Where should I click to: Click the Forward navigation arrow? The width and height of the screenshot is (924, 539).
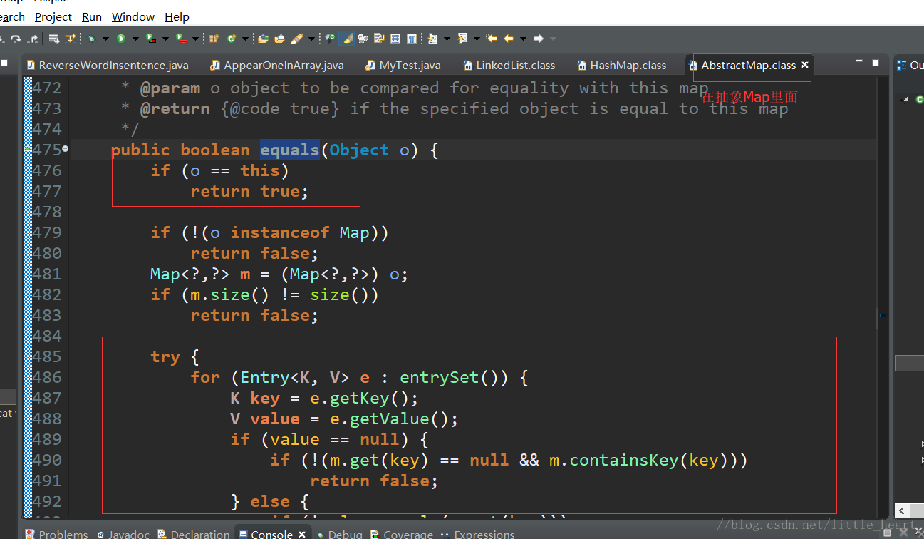click(x=539, y=38)
